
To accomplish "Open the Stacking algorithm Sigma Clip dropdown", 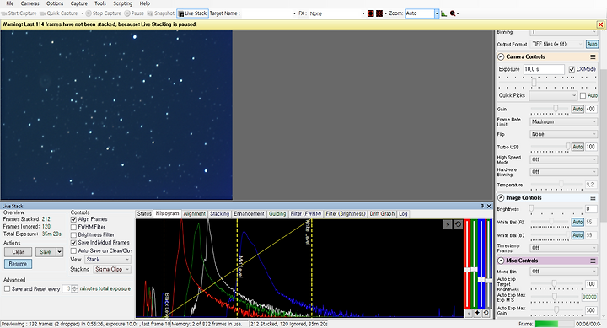I will point(112,270).
